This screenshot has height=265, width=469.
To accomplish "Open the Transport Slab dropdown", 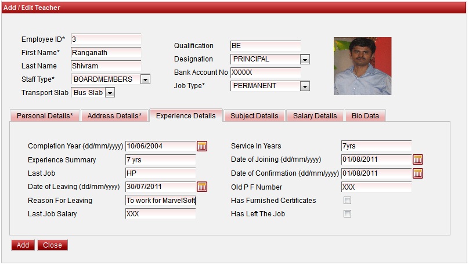I will [x=110, y=93].
